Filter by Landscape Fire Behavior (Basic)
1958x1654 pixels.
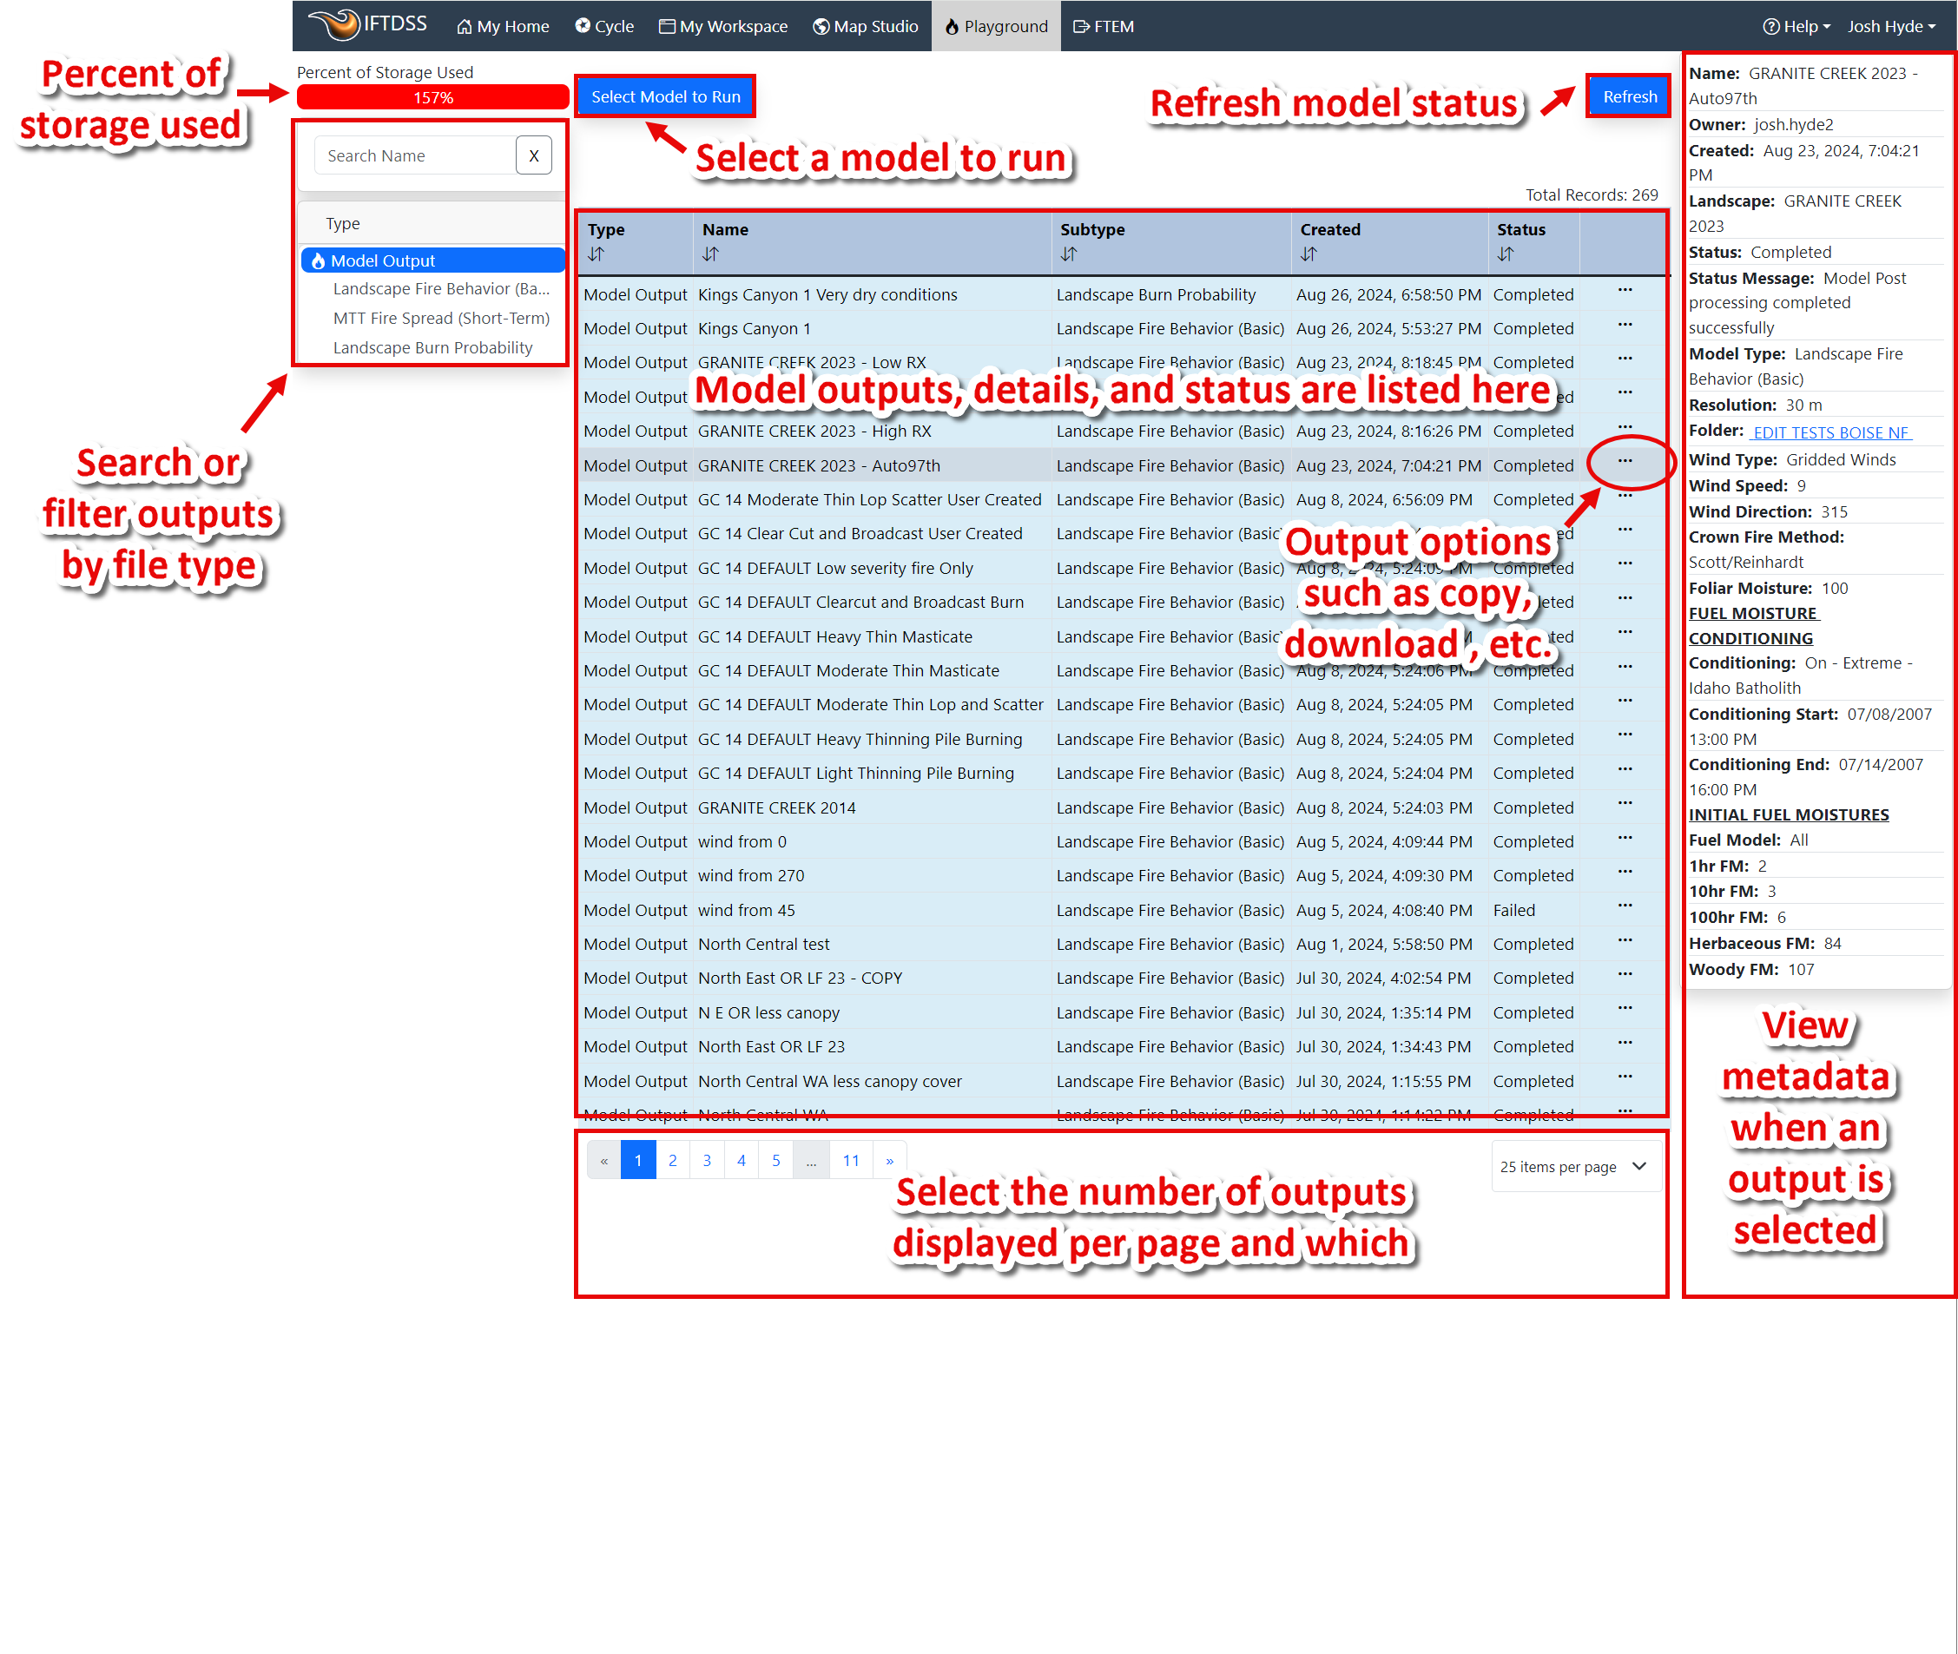click(441, 289)
